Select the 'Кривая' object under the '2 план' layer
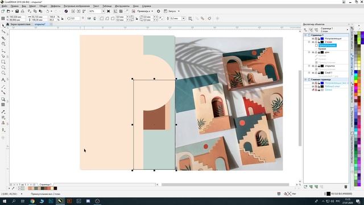This screenshot has width=364, height=205. coord(322,49)
